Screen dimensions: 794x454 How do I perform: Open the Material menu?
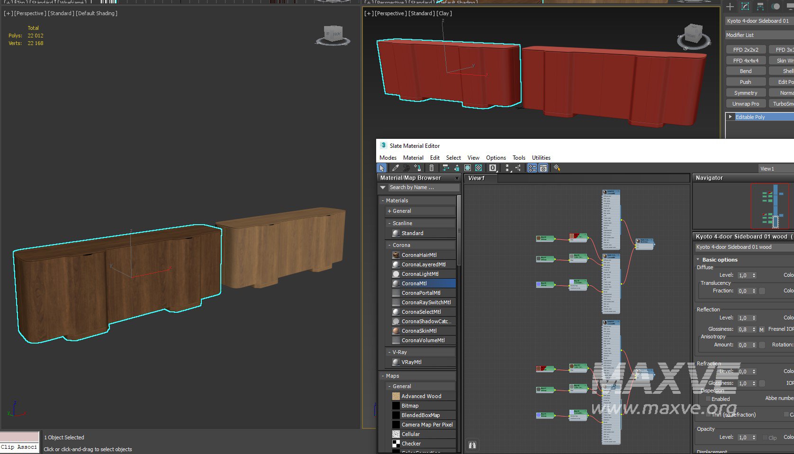tap(413, 158)
